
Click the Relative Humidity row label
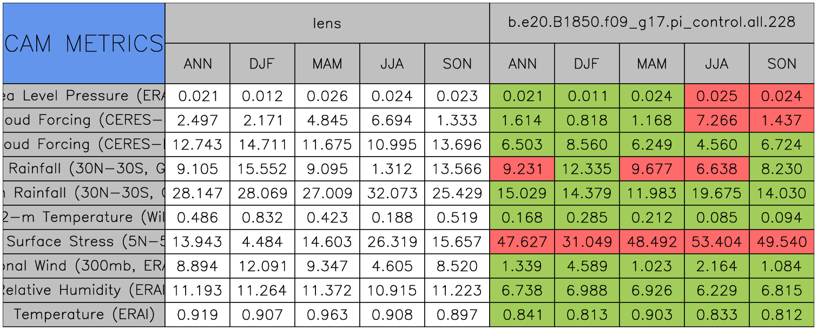[x=84, y=290]
